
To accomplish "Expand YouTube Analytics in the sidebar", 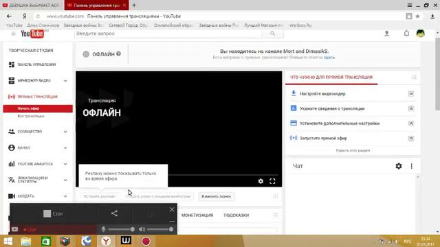I will click(65, 164).
